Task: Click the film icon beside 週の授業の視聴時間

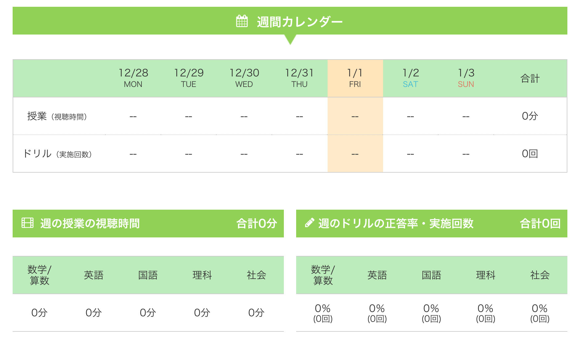Action: tap(27, 223)
